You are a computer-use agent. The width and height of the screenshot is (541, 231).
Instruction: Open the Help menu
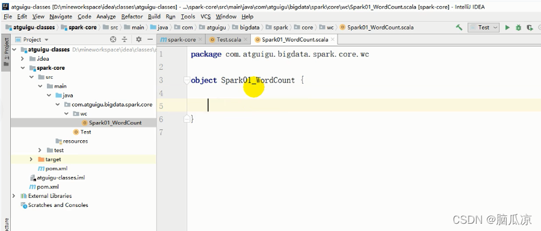[x=247, y=17]
